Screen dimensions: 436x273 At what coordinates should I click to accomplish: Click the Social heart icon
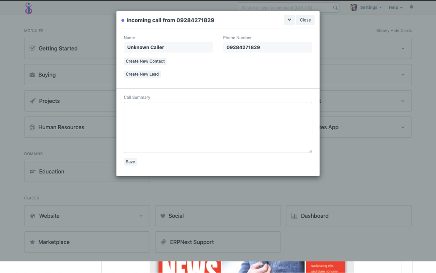163,216
